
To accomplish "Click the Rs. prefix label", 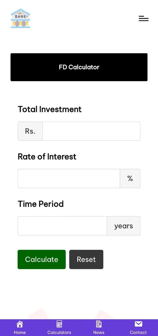I will [30, 131].
